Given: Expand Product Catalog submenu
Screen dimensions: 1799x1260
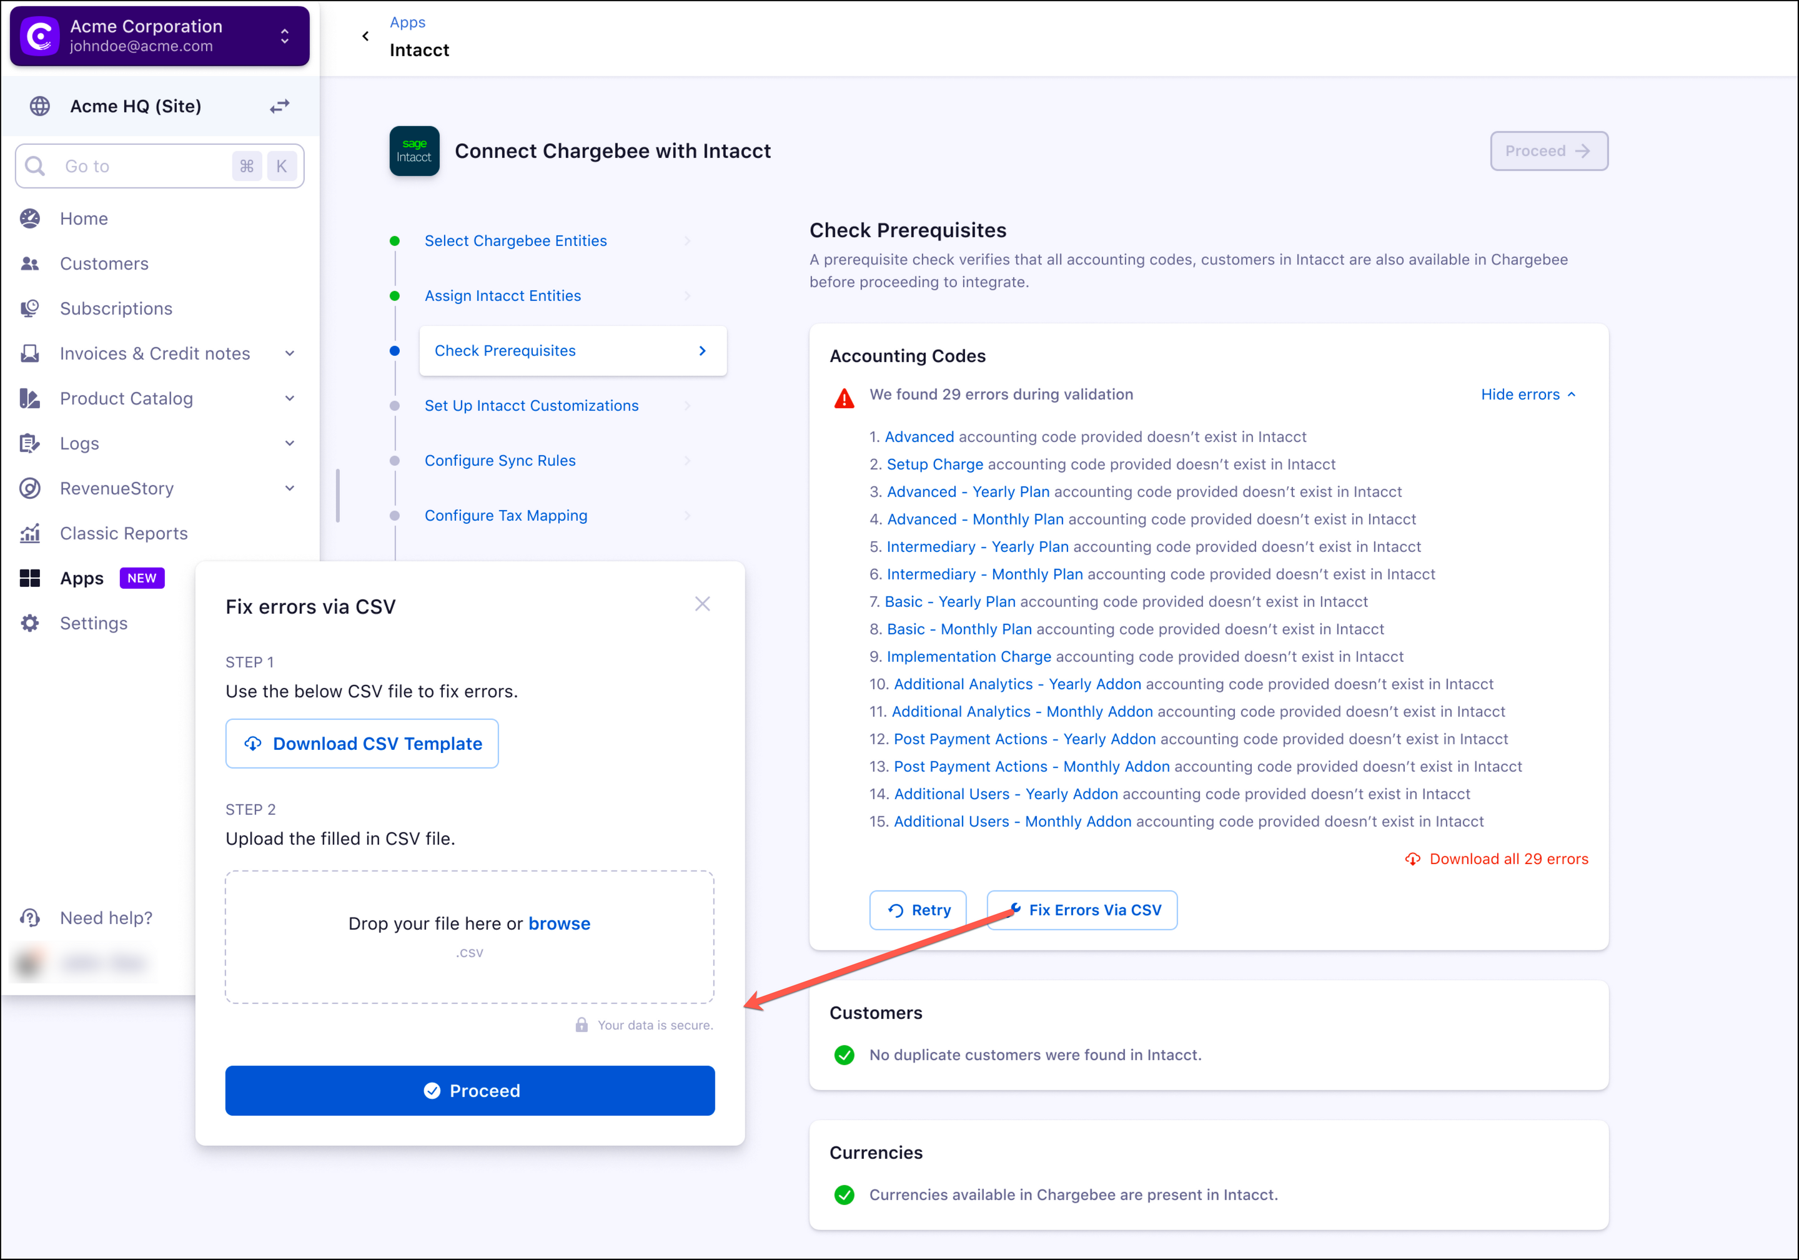Looking at the screenshot, I should click(290, 398).
